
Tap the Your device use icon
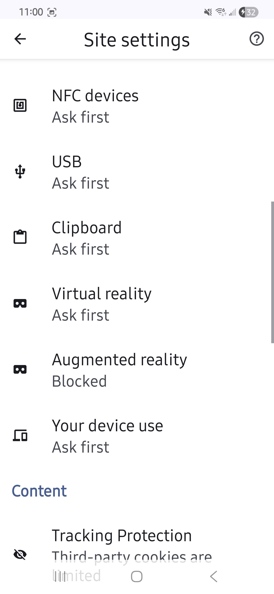coord(20,435)
